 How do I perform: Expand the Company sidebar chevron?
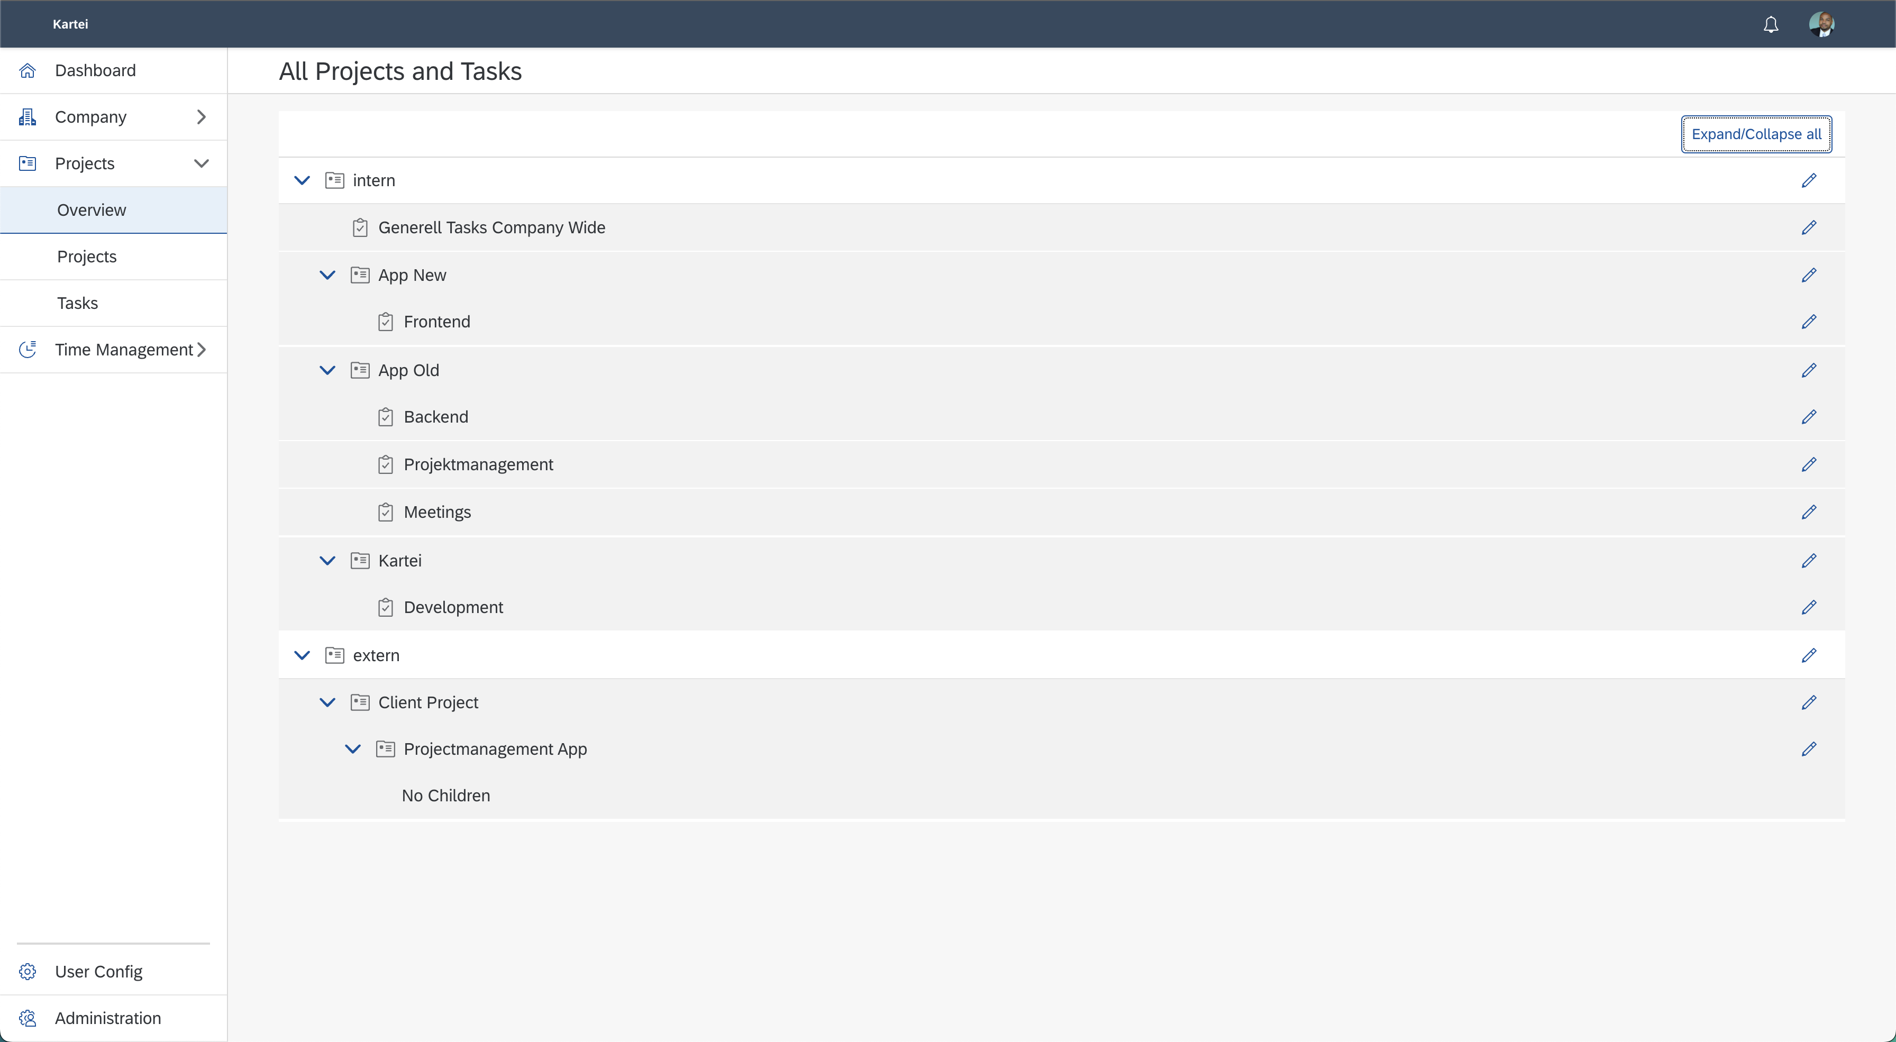201,117
